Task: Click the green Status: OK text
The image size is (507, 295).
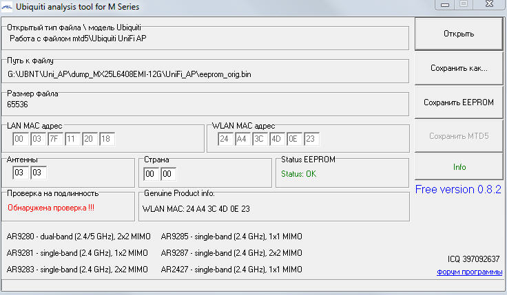Action: [x=298, y=174]
